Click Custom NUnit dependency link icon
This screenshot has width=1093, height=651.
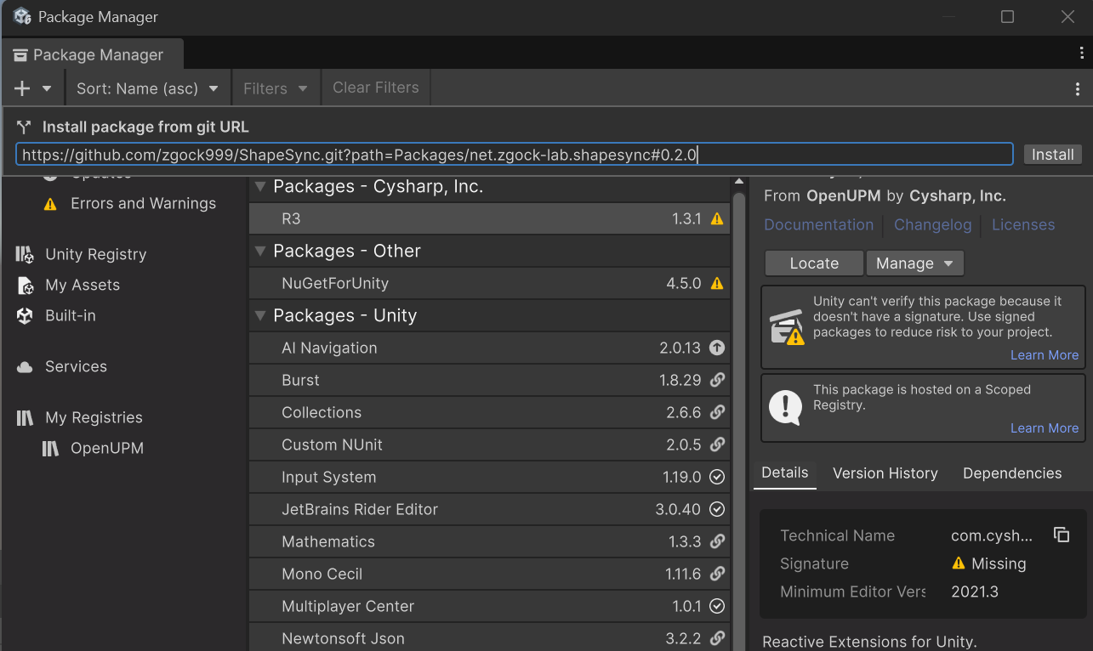click(x=717, y=444)
